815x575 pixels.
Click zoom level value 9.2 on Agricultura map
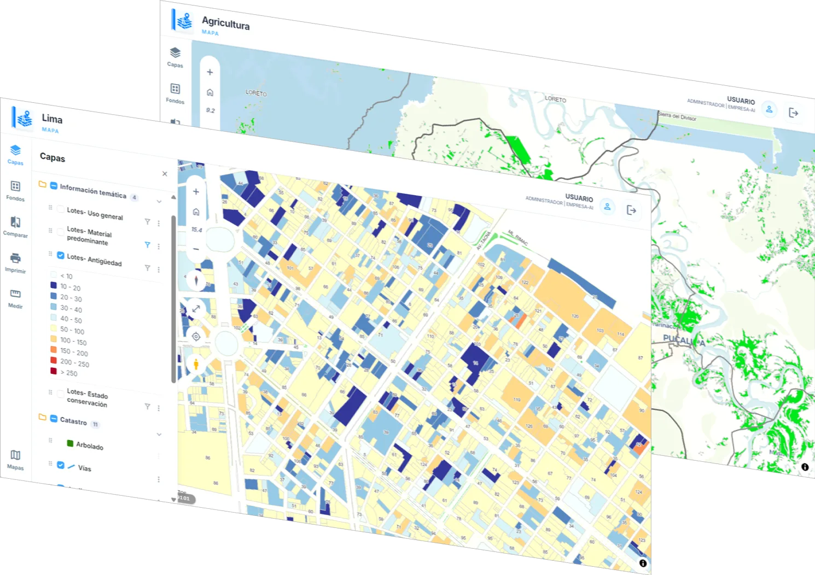point(211,110)
